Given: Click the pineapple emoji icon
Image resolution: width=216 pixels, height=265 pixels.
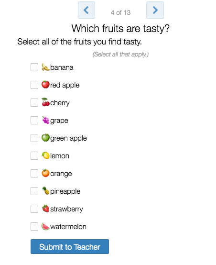Looking at the screenshot, I should click(x=45, y=191).
